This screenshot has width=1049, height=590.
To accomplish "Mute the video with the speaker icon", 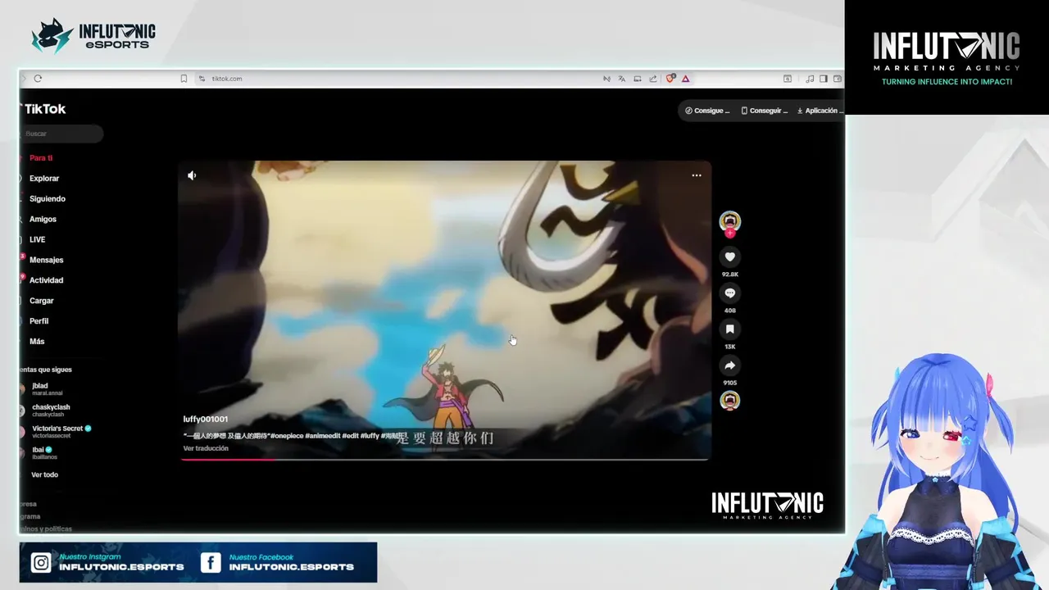I will tap(192, 175).
